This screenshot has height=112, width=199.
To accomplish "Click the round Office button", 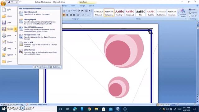I will click(3, 3).
